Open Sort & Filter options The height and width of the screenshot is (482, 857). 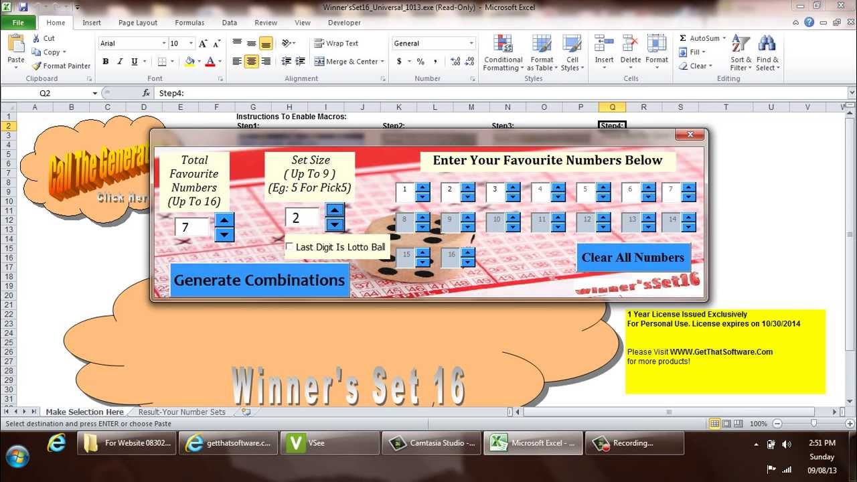point(741,54)
